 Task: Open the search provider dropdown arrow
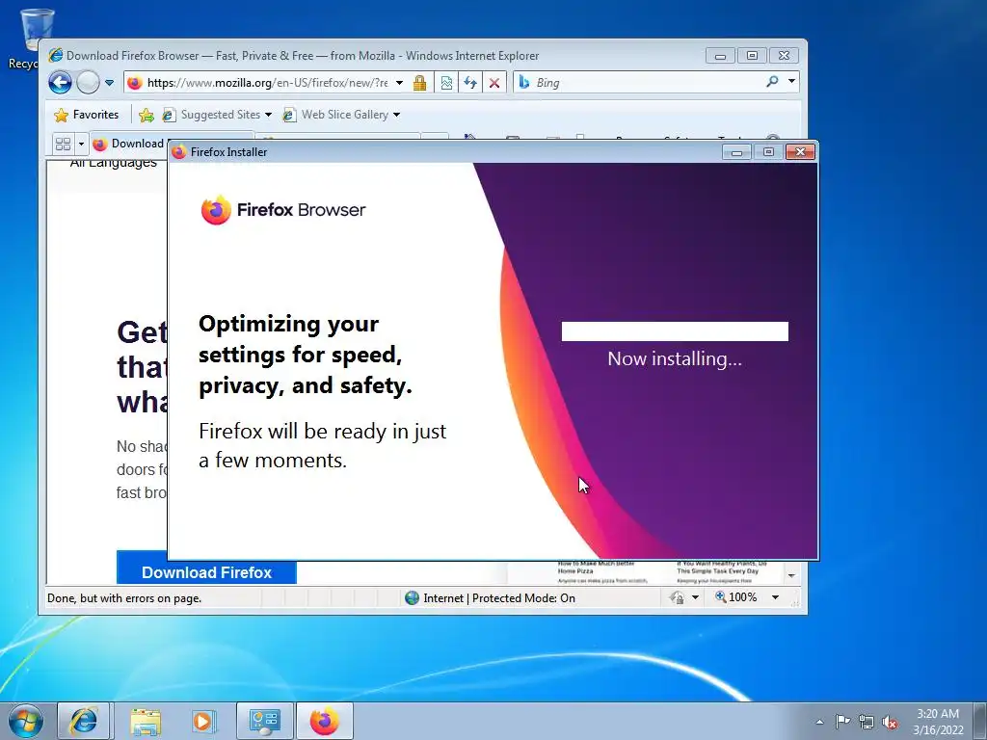point(792,81)
